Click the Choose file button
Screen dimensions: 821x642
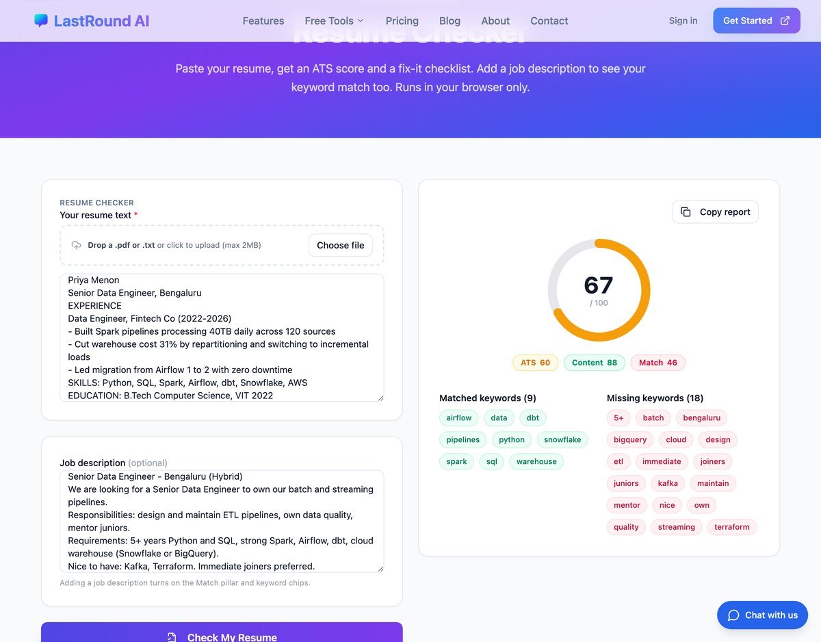click(x=341, y=245)
